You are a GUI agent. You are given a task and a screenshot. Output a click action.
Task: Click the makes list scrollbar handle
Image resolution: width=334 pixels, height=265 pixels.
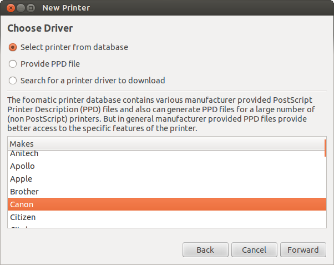coord(325,148)
